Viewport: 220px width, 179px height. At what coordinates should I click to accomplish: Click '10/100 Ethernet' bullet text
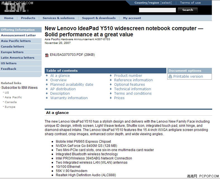point(68,167)
